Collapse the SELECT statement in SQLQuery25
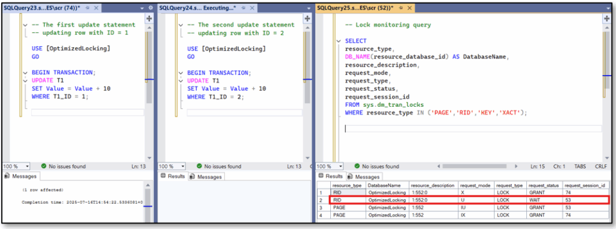This screenshot has height=229, width=616. coord(339,41)
